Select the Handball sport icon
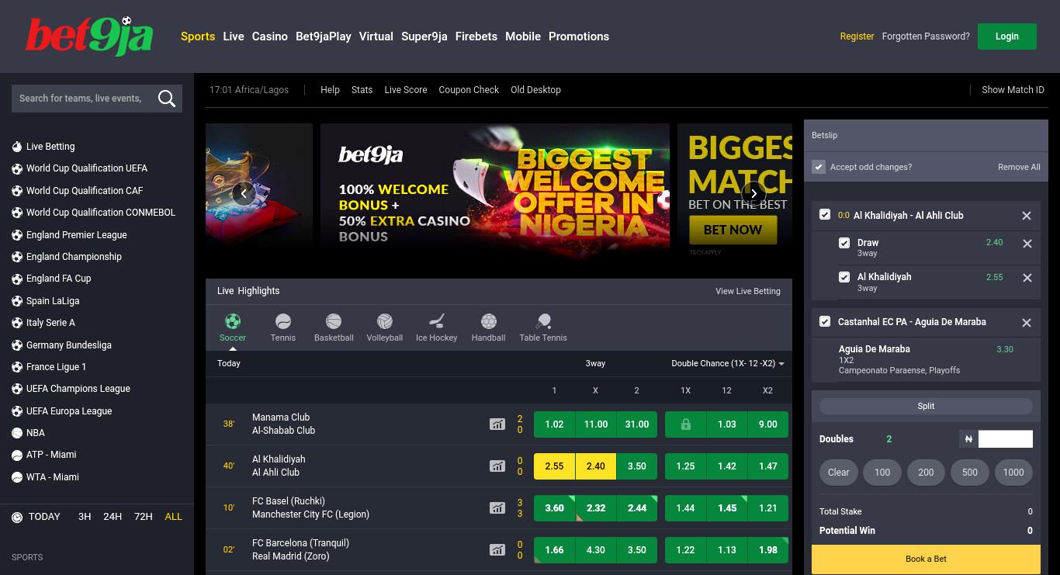 point(488,327)
